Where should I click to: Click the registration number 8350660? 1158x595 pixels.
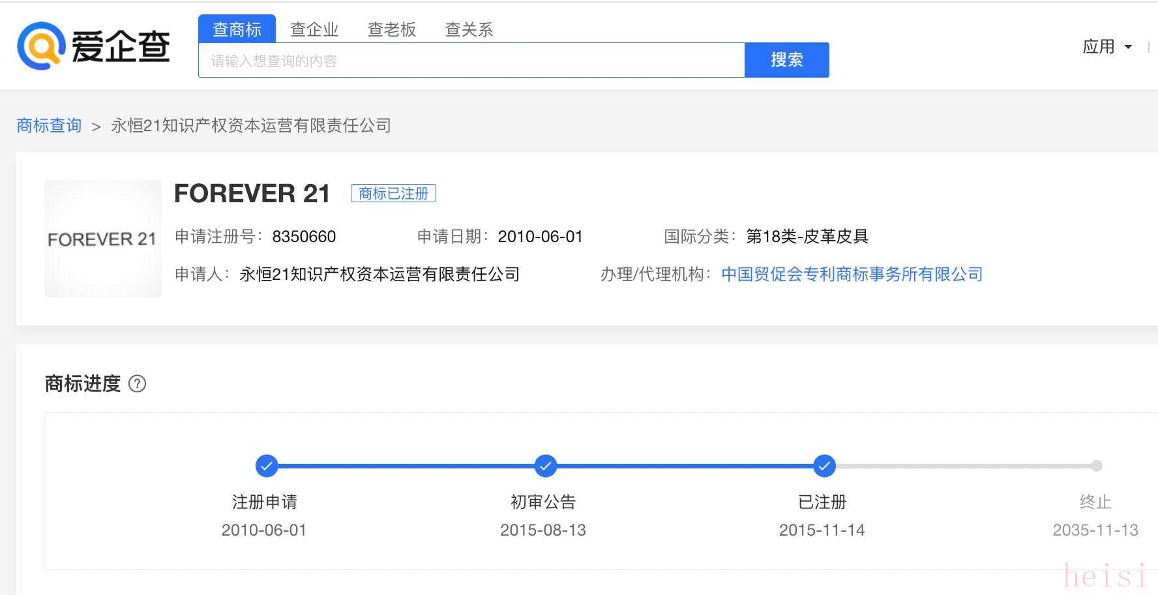pos(304,237)
